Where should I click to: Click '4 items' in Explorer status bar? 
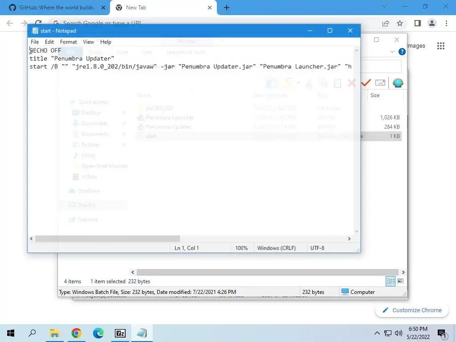pyautogui.click(x=73, y=281)
